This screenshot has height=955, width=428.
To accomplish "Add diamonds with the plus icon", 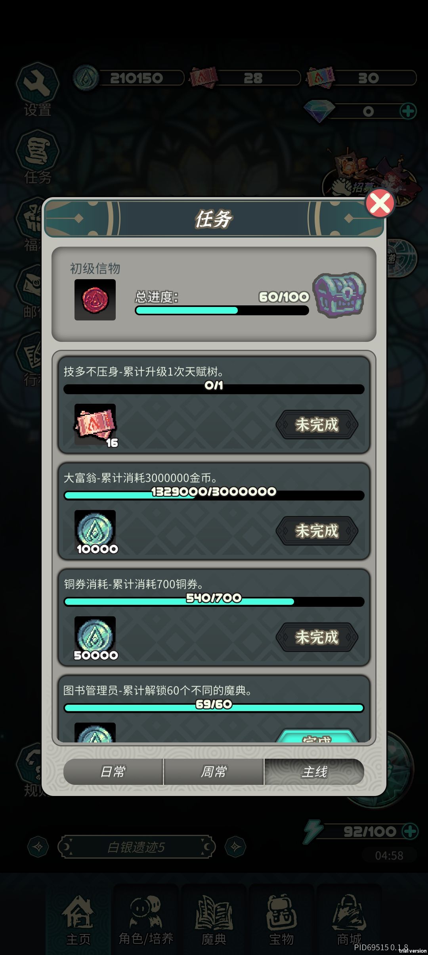I will click(x=408, y=111).
